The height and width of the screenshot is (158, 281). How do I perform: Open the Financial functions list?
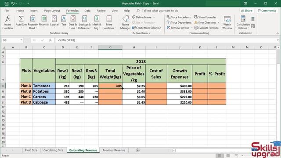click(44, 22)
